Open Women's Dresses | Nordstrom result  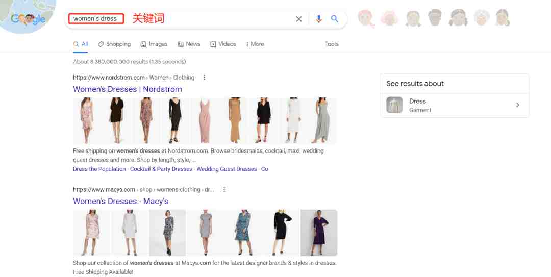point(128,89)
